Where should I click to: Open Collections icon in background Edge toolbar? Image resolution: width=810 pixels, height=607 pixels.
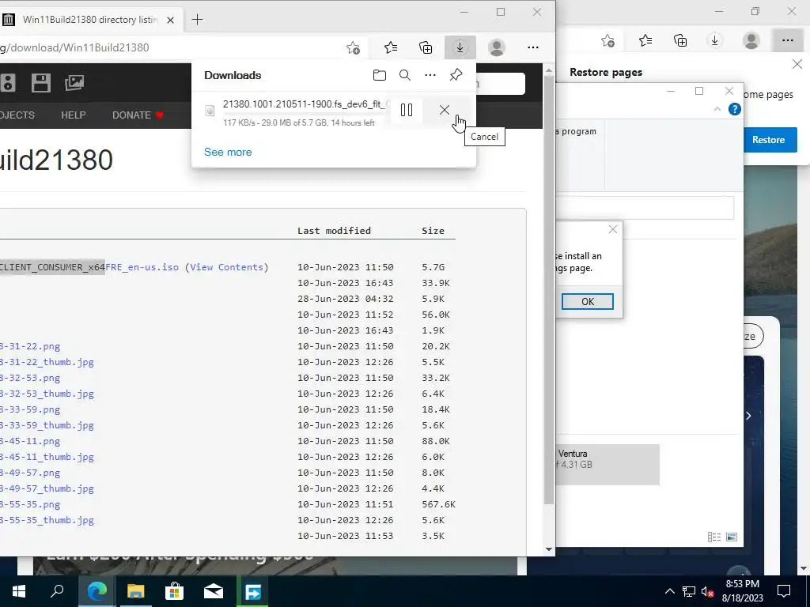pyautogui.click(x=680, y=40)
